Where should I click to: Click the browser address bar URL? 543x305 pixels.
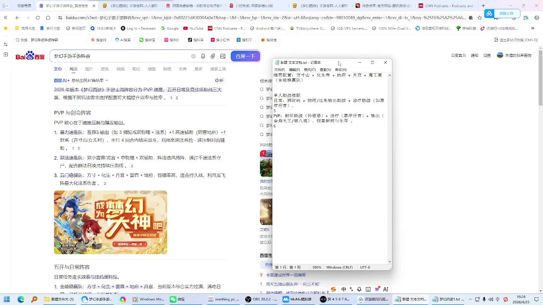pyautogui.click(x=265, y=18)
